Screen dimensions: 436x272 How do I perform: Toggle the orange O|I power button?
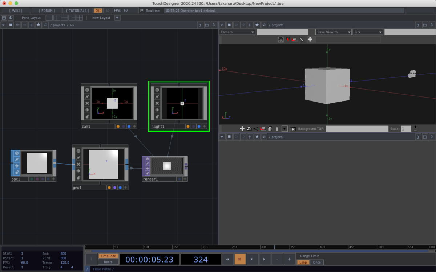click(98, 11)
